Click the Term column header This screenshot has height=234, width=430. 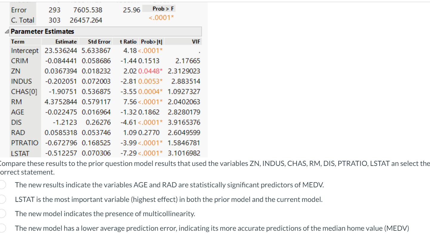point(18,42)
